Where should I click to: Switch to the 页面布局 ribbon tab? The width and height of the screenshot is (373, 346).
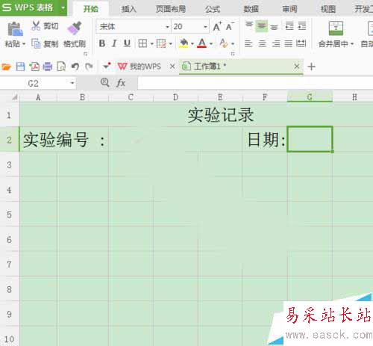coord(171,9)
